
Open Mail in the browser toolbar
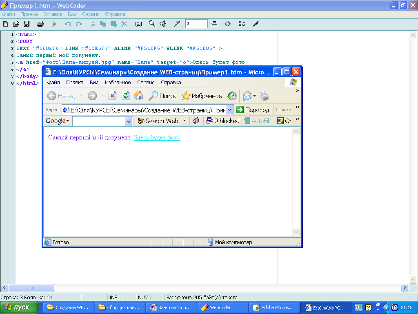247,96
